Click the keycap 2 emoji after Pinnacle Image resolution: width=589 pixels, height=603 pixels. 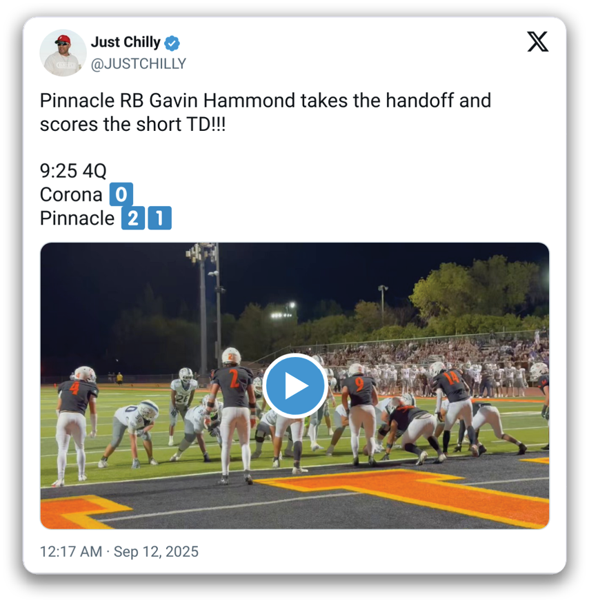(133, 218)
